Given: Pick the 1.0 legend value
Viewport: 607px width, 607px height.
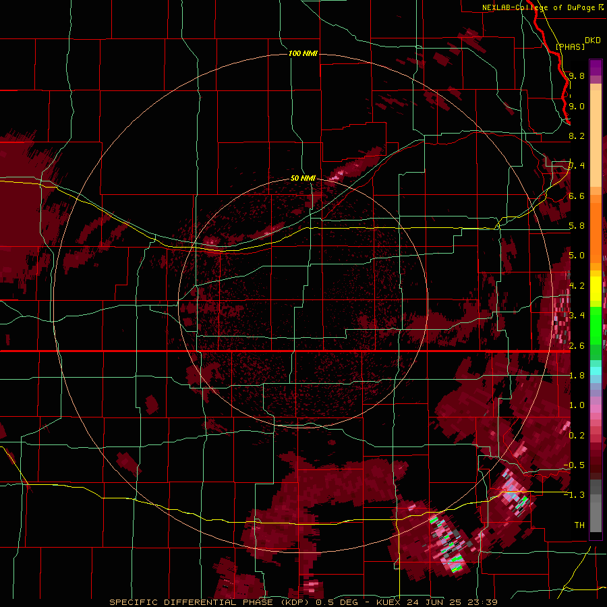Looking at the screenshot, I should 577,405.
